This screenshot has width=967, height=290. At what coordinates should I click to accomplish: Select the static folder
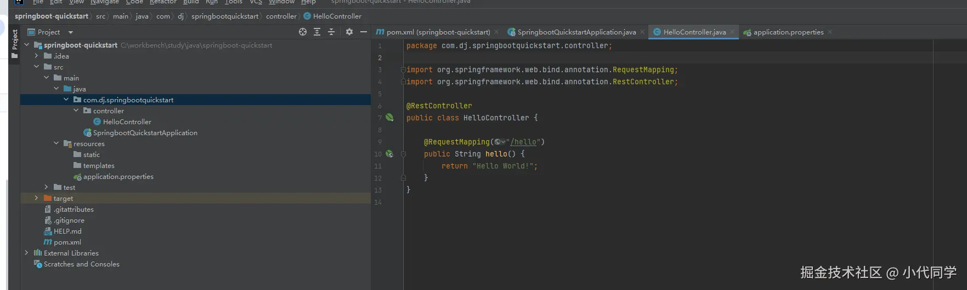pyautogui.click(x=91, y=154)
